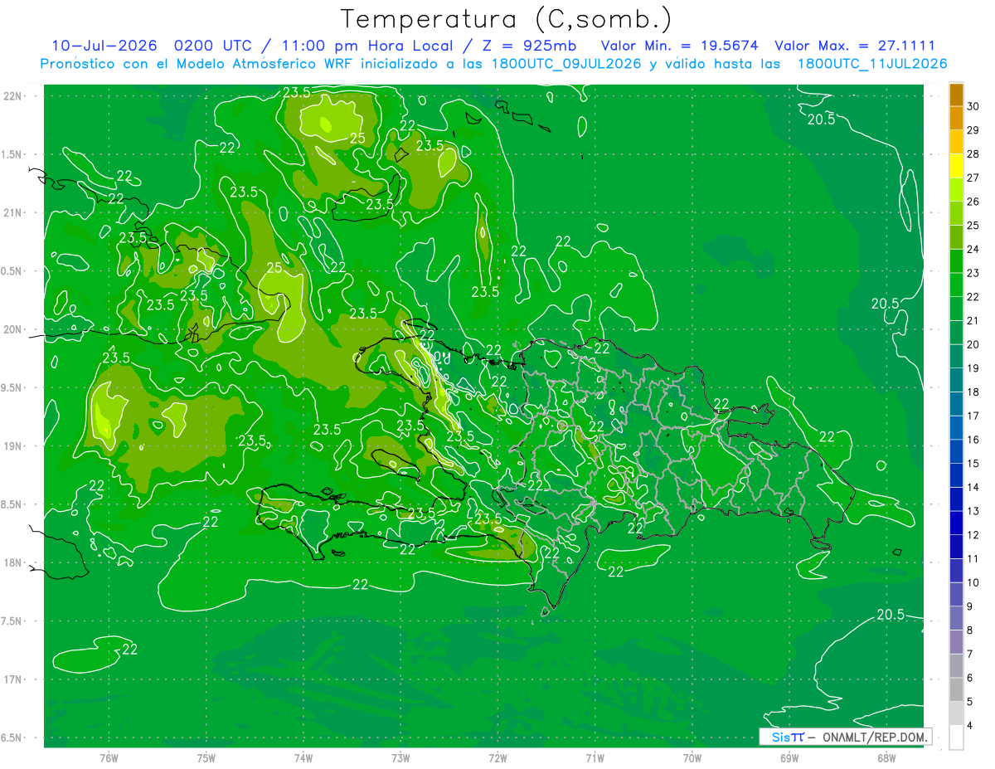Image resolution: width=995 pixels, height=769 pixels.
Task: Select the '10-Jul-2026' date text
Action: (x=106, y=46)
